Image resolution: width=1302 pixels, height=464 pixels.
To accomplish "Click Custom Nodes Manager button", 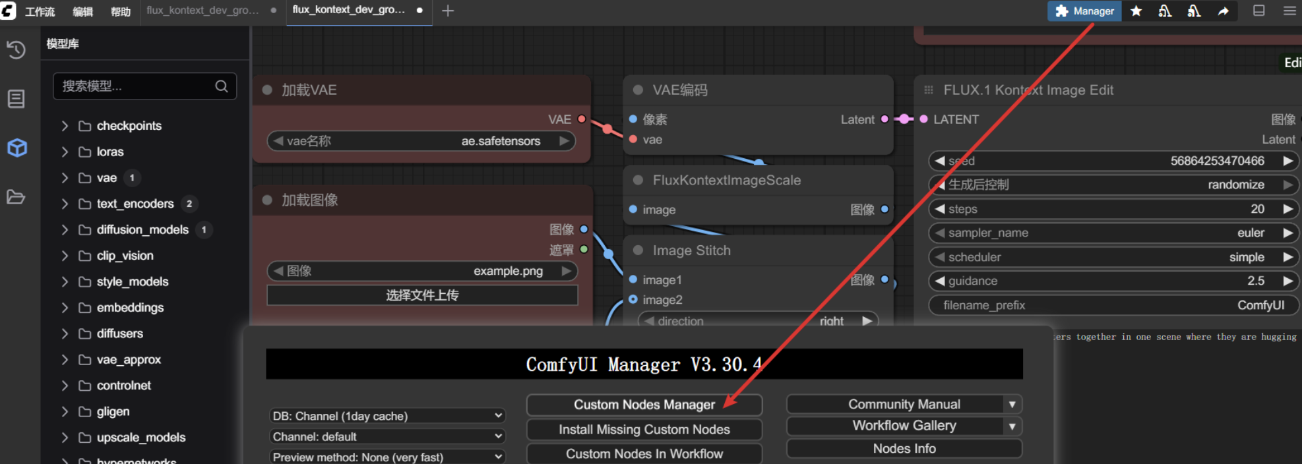I will coord(644,405).
